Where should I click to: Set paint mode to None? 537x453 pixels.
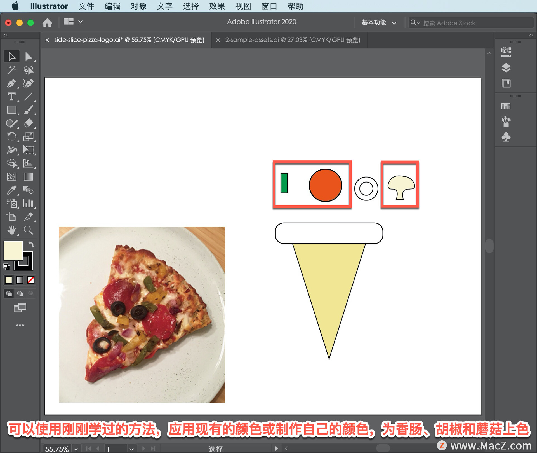point(31,280)
